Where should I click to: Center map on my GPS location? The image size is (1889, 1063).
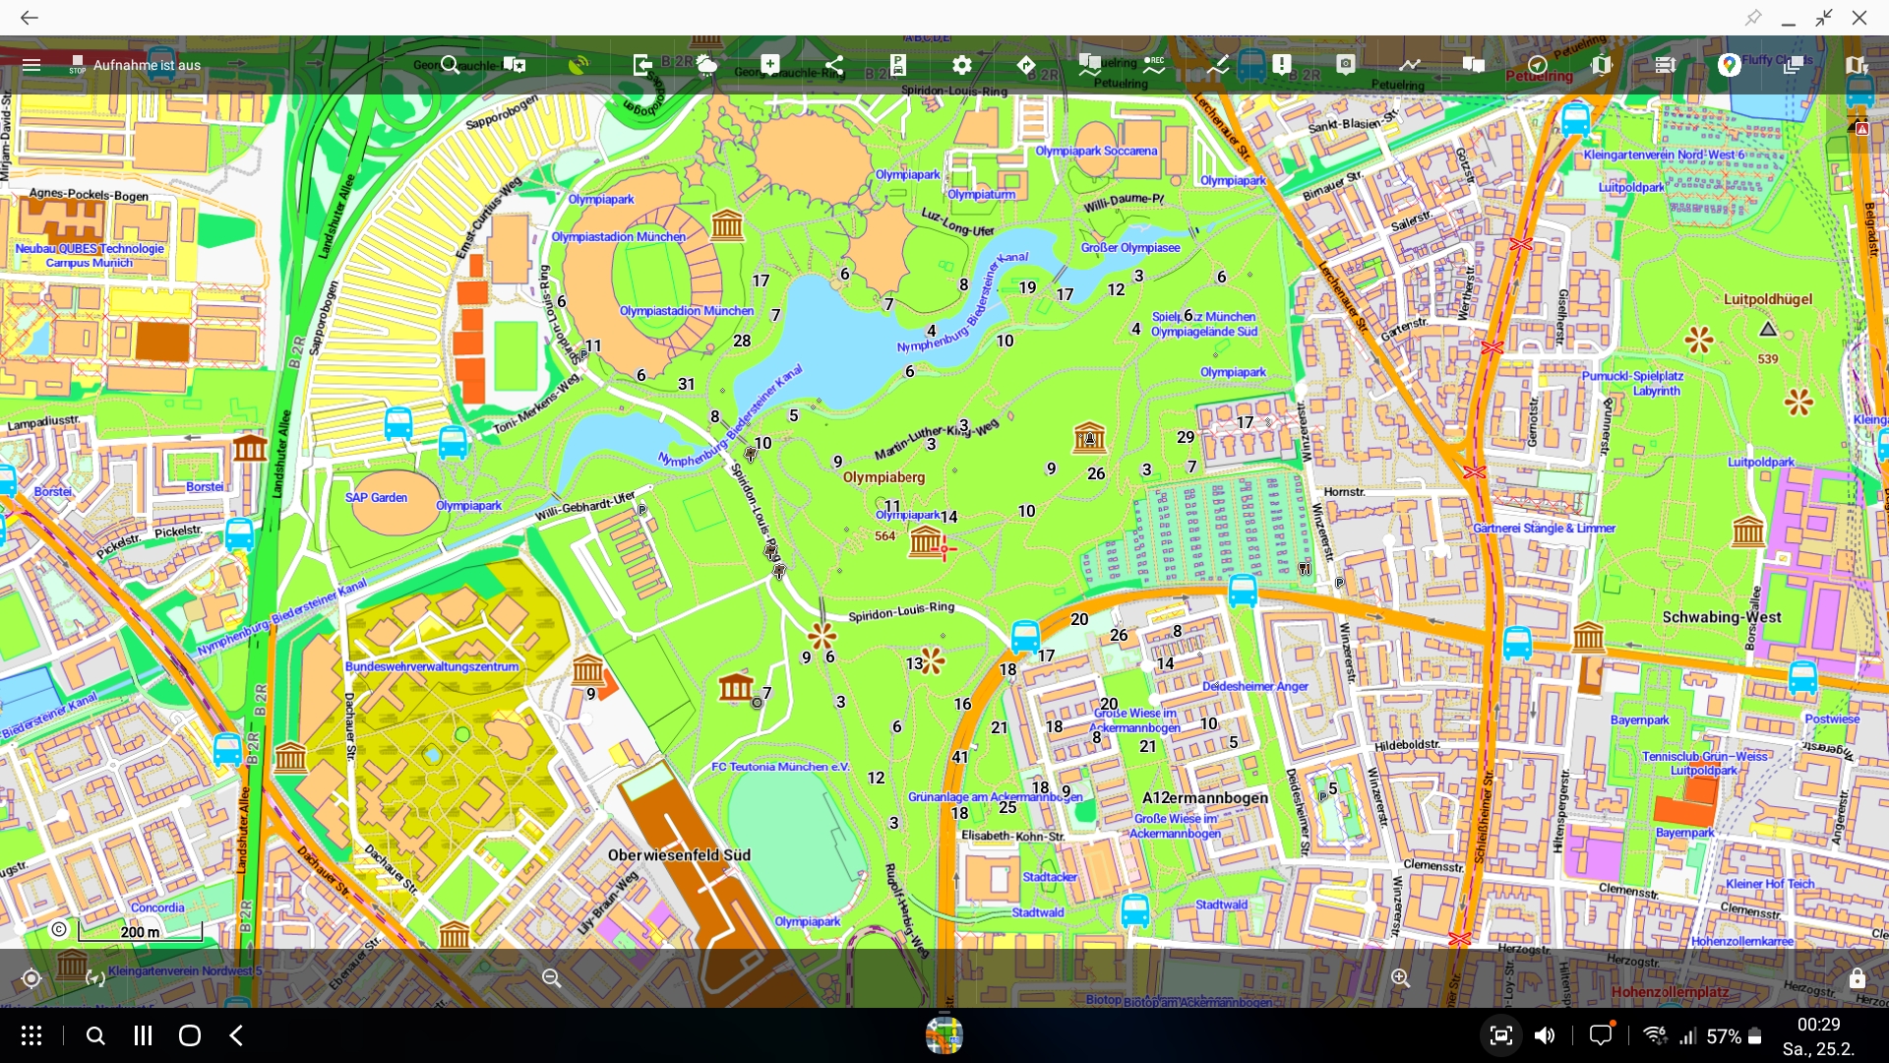pos(31,978)
